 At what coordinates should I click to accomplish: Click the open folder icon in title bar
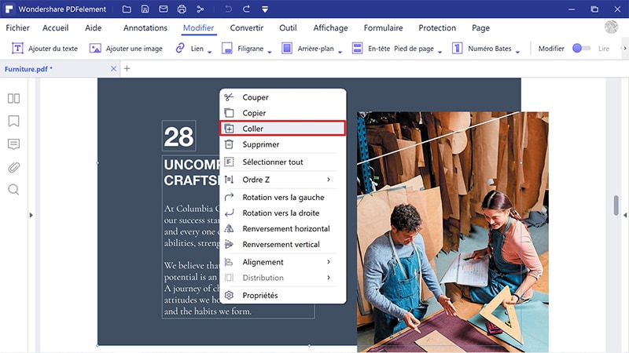127,9
